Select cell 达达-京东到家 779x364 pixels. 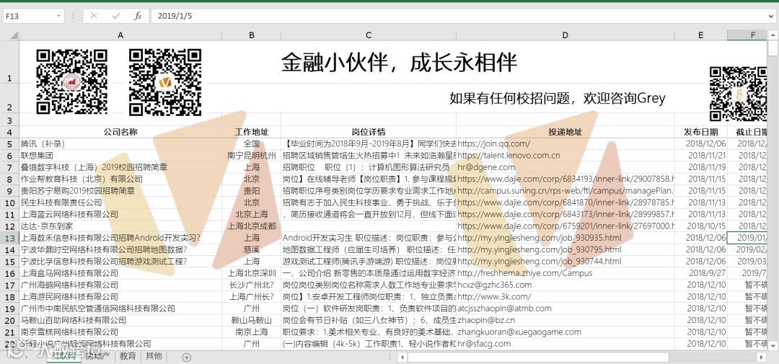pyautogui.click(x=120, y=226)
